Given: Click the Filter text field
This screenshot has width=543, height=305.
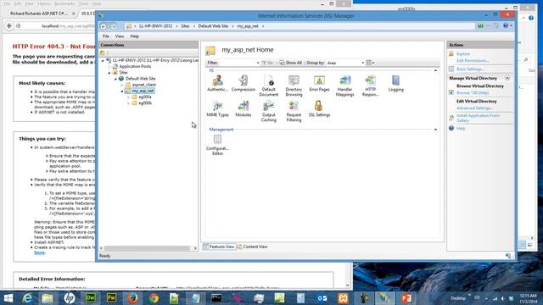Looking at the screenshot, I should click(238, 63).
